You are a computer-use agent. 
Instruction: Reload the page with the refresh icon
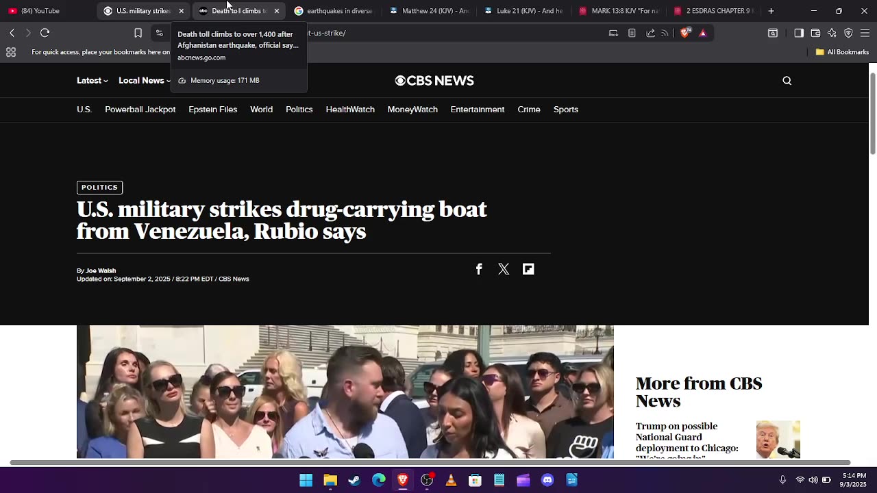pyautogui.click(x=45, y=33)
